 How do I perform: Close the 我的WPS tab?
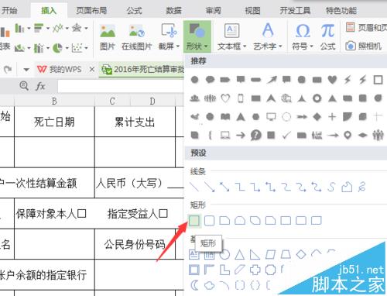pyautogui.click(x=91, y=69)
